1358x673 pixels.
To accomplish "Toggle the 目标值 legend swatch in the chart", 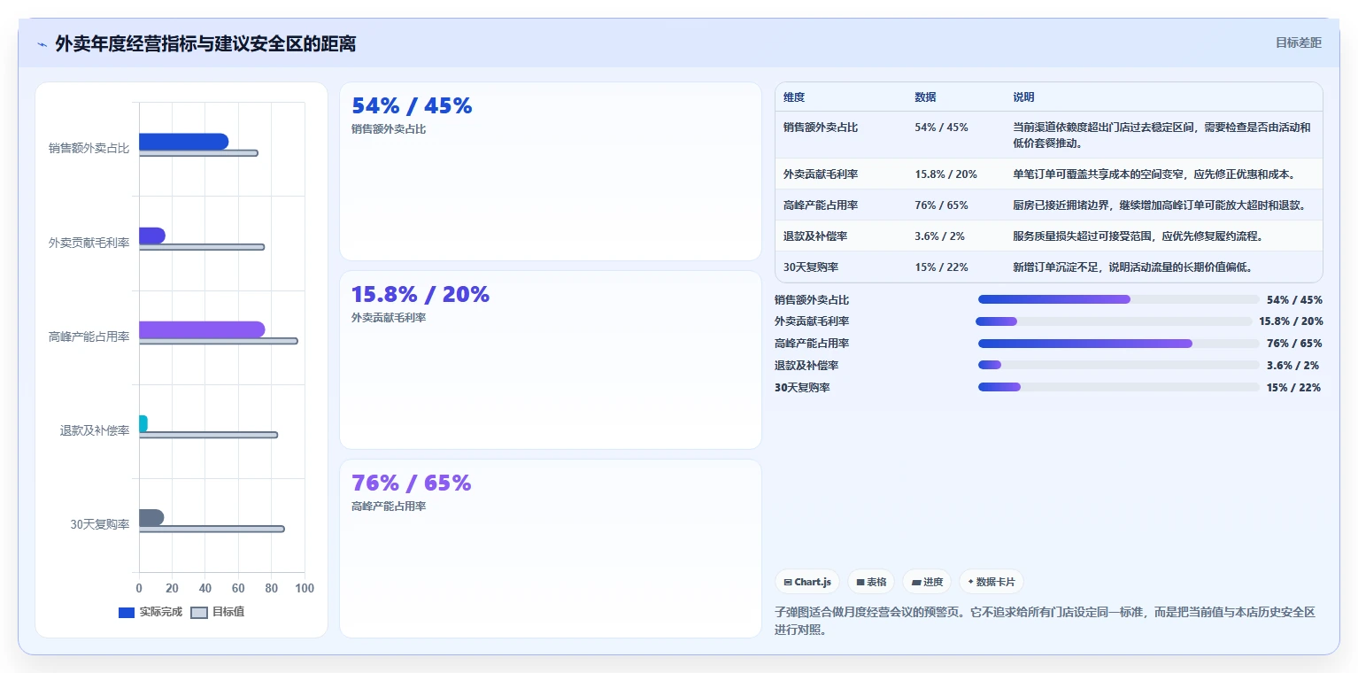I will click(199, 612).
